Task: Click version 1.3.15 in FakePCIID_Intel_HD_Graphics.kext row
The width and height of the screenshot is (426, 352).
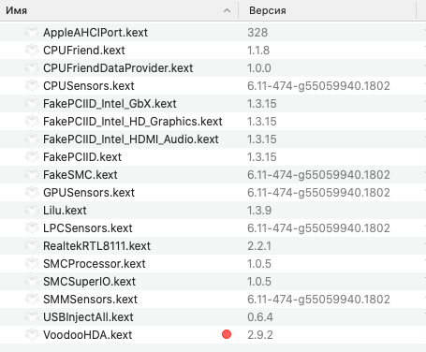Action: [x=262, y=122]
